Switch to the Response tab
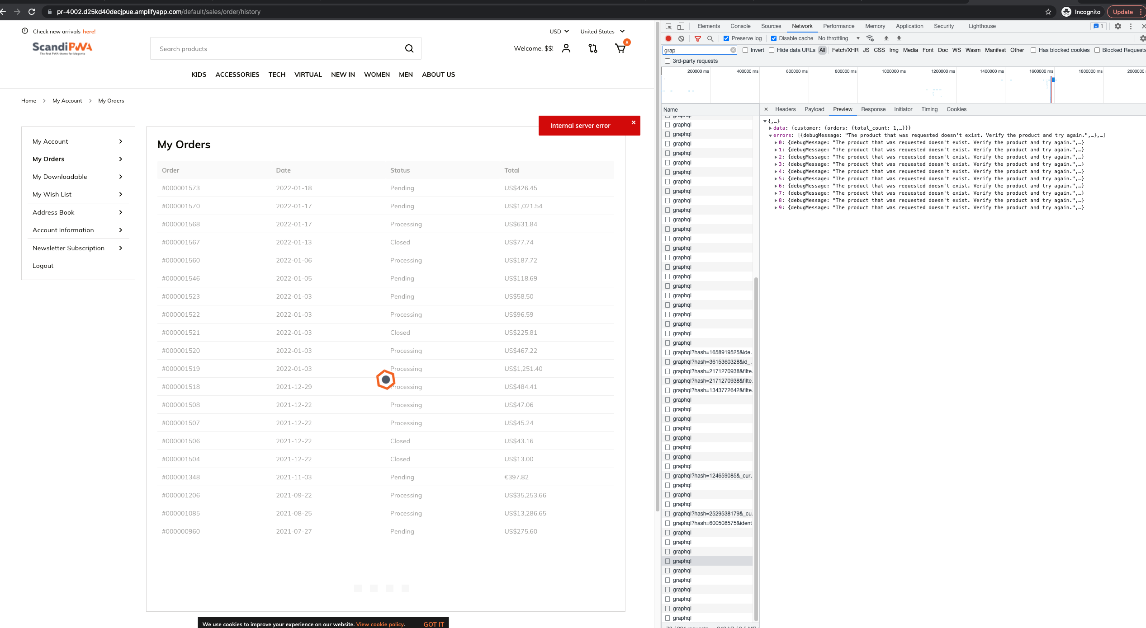This screenshot has width=1146, height=628. (873, 109)
